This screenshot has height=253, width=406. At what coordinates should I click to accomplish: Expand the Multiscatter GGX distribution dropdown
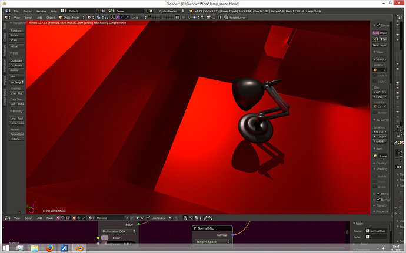(x=118, y=231)
